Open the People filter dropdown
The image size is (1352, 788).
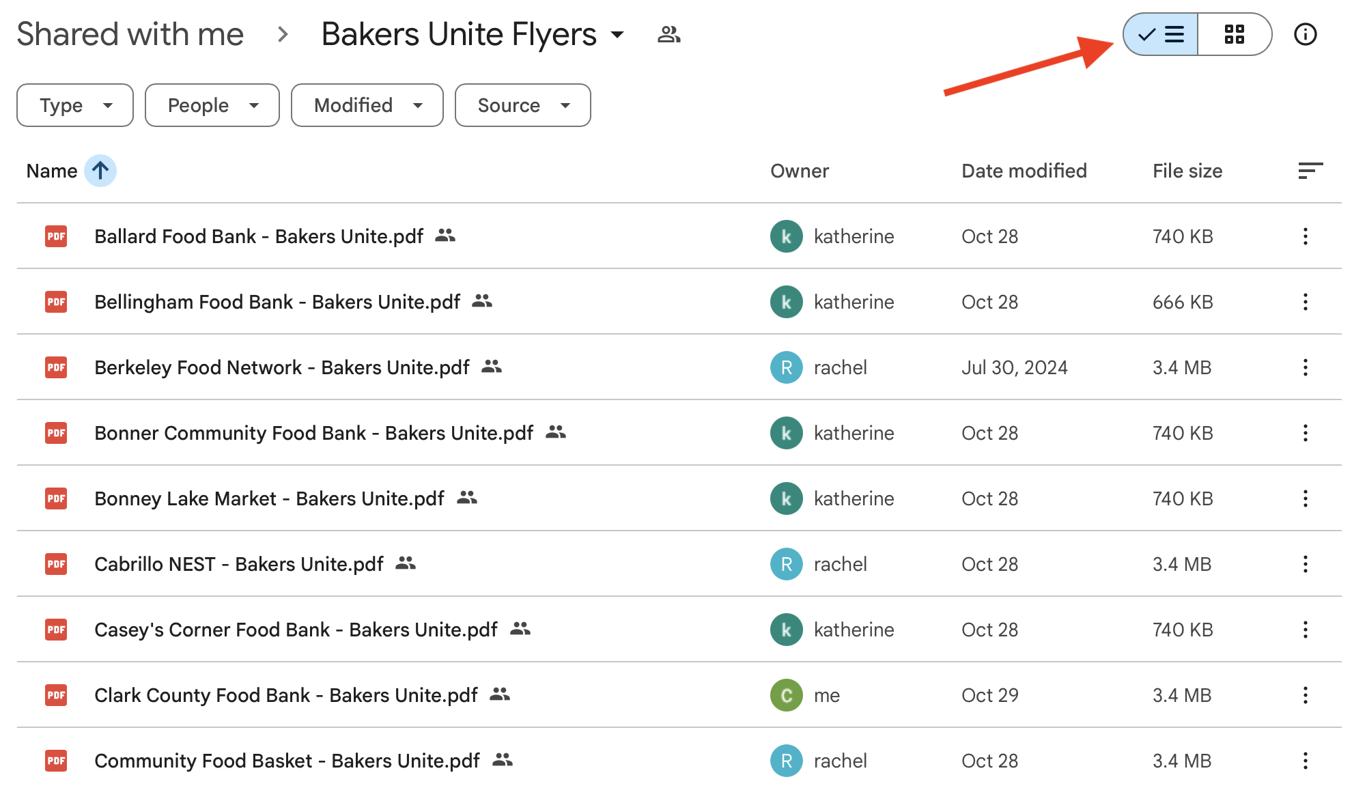click(x=212, y=105)
